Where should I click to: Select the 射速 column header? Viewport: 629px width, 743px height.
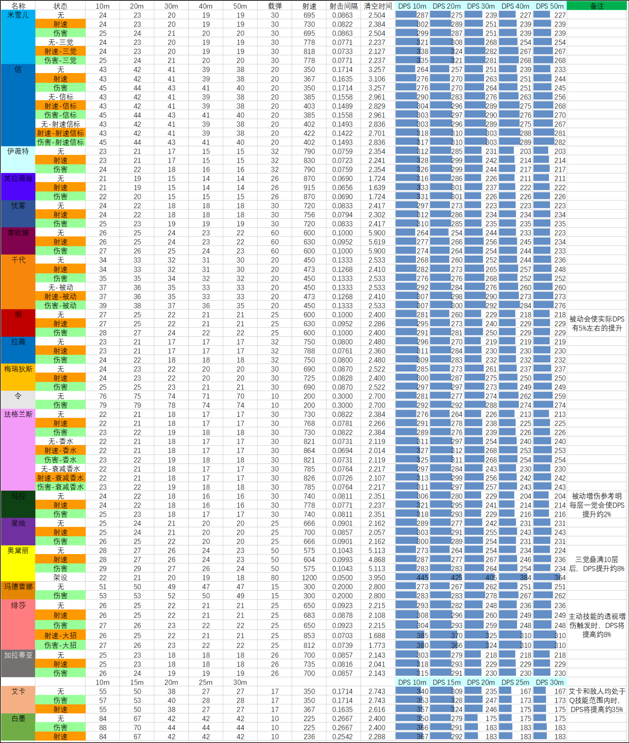coord(309,6)
